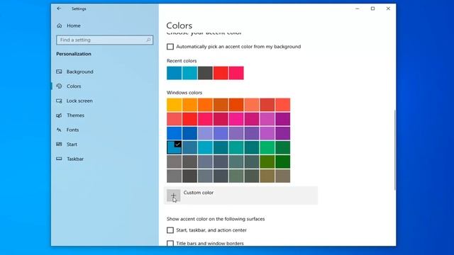The image size is (454, 255).
Task: Choose the tan swatch ending bottom row
Action: coord(283,176)
